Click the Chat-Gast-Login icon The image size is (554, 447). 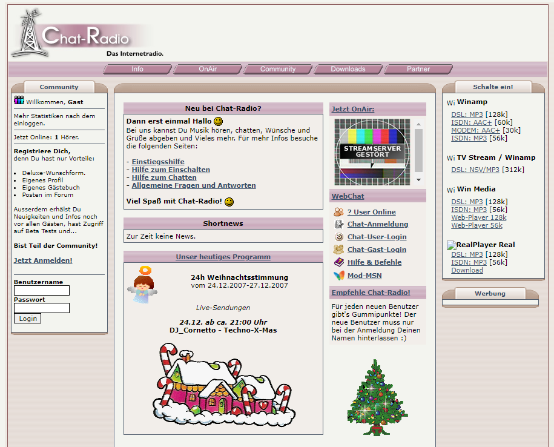tap(338, 250)
